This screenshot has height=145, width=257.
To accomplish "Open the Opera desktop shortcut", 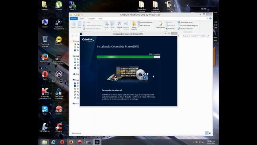I will [x=45, y=75].
